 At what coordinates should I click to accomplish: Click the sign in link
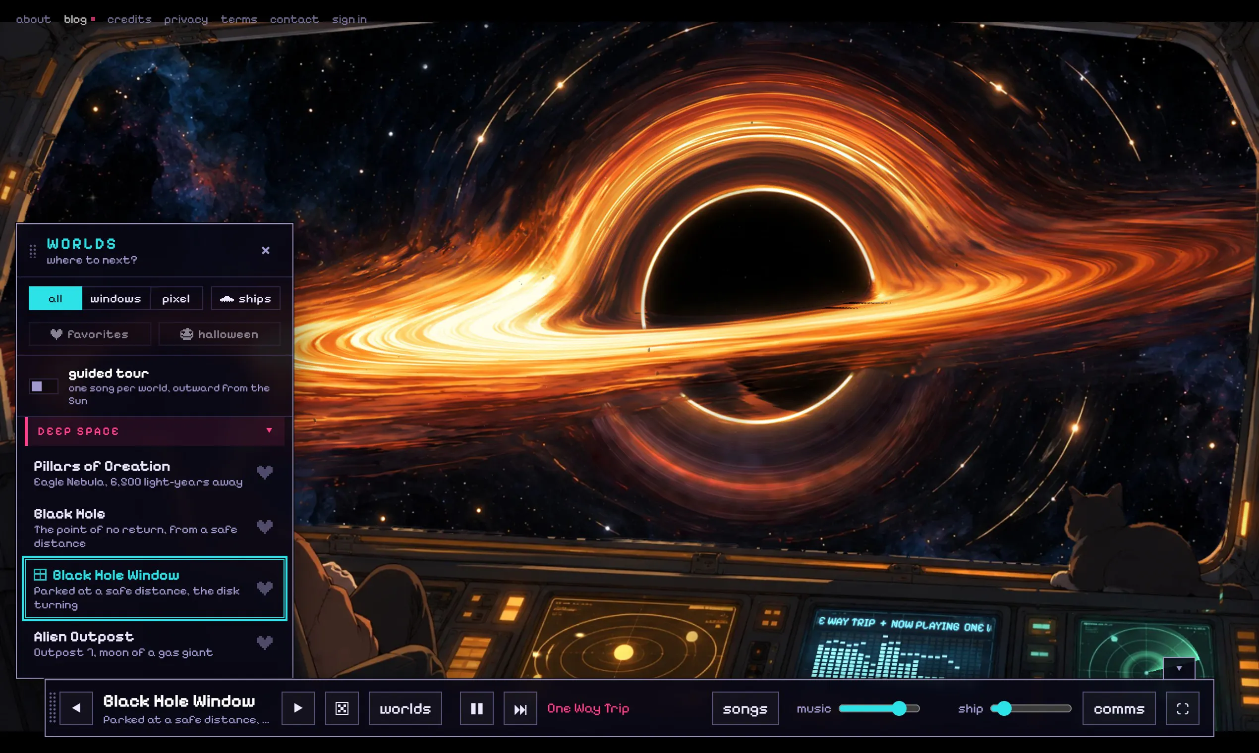[x=349, y=19]
